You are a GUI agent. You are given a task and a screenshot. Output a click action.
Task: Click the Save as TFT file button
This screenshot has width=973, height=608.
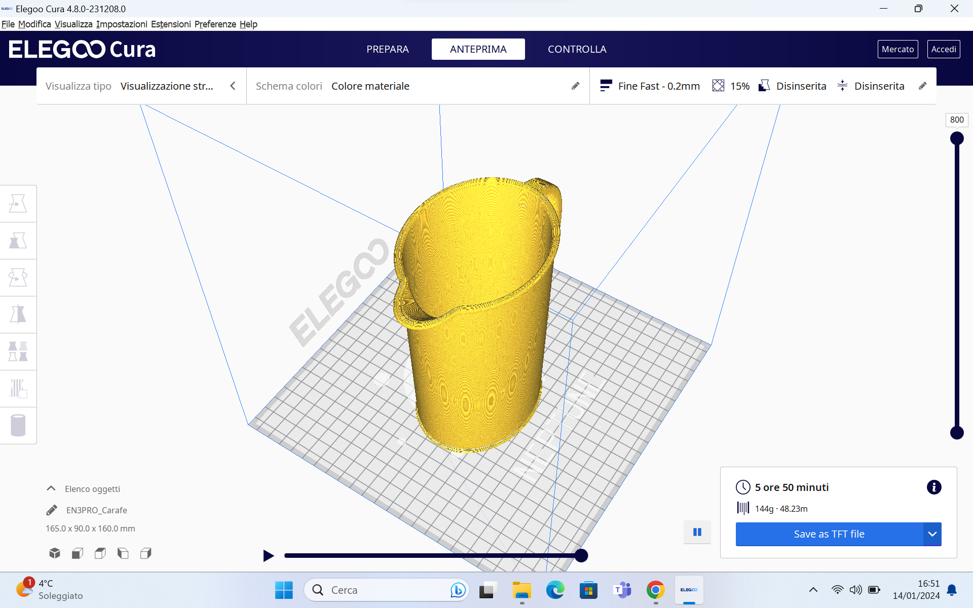point(829,534)
